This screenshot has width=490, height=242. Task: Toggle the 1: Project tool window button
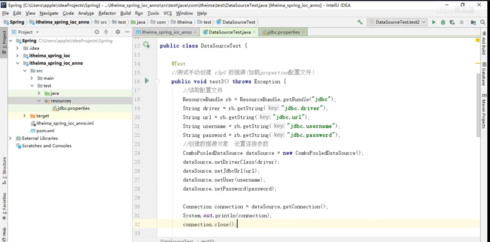(4, 42)
